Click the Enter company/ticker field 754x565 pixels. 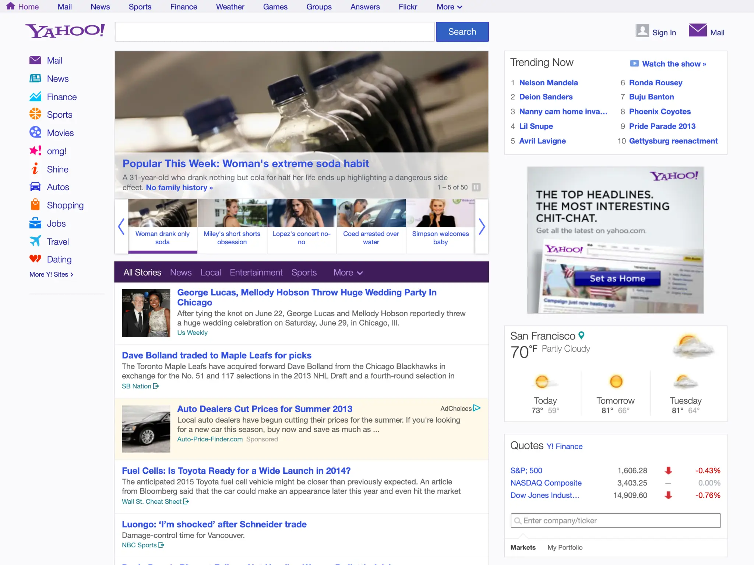tap(616, 520)
